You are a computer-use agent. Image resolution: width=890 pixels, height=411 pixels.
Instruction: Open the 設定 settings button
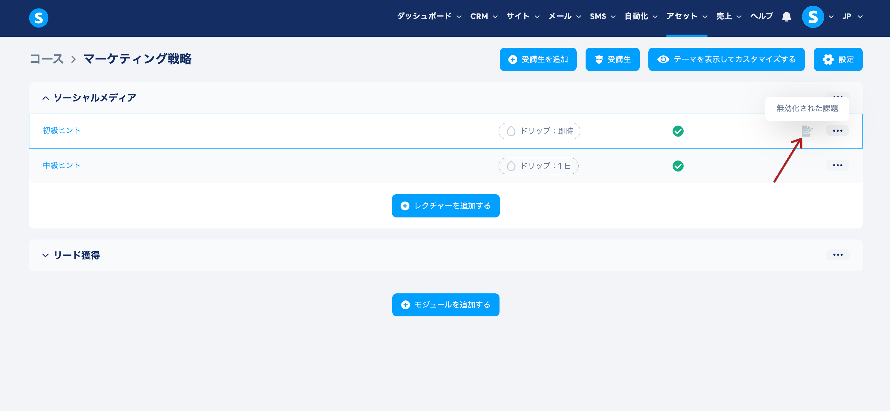coord(838,59)
